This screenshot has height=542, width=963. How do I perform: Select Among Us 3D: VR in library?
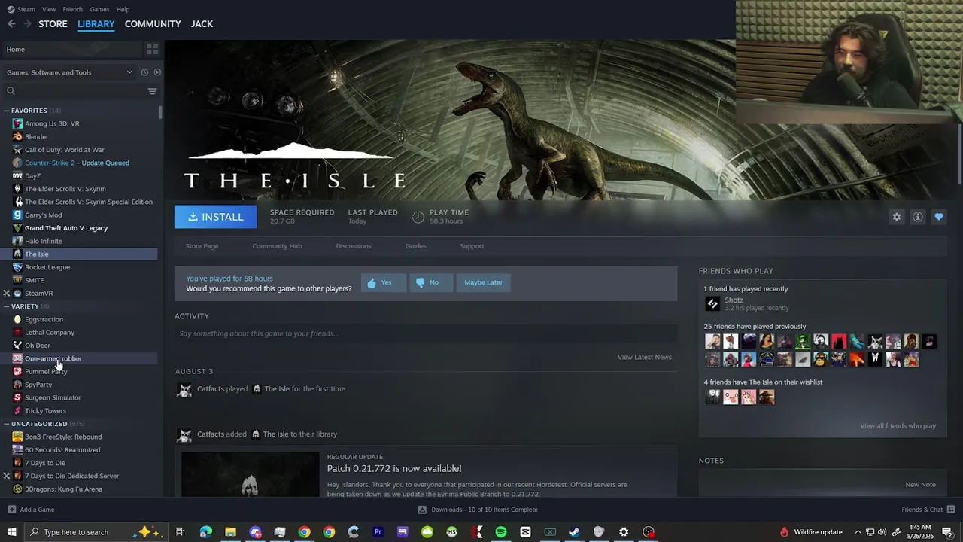coord(52,123)
